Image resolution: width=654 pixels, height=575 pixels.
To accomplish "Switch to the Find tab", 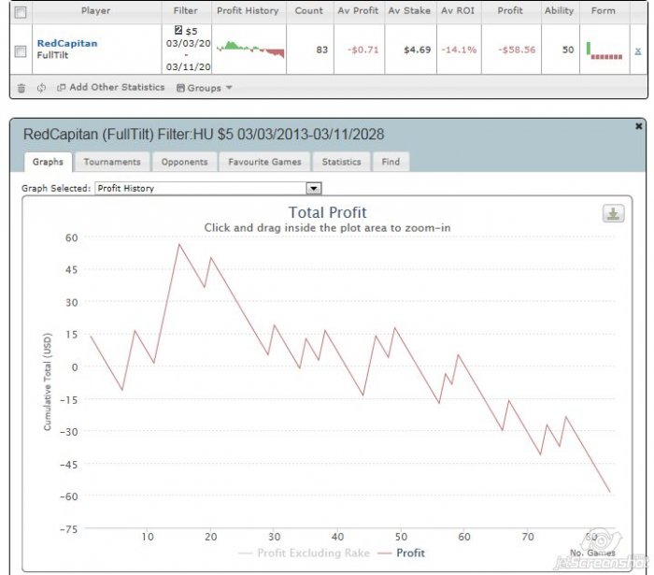I will coord(391,162).
